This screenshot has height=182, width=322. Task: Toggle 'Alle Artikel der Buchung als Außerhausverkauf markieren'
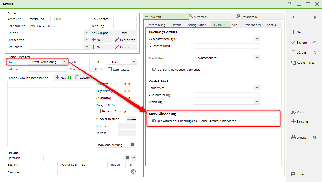click(154, 121)
